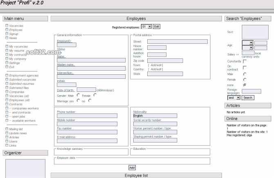Click the icon beside Vacancies in Main menu
274x178 pixels.
point(7,26)
